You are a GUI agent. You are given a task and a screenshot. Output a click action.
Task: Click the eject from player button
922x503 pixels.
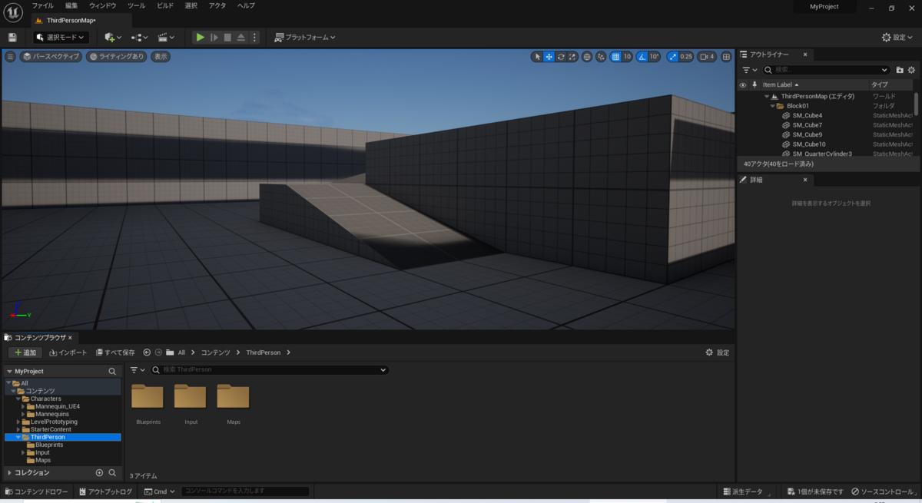tap(241, 37)
